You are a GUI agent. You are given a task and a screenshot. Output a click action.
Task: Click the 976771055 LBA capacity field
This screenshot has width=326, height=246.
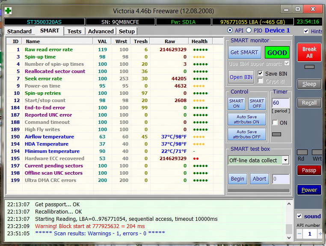coord(252,22)
